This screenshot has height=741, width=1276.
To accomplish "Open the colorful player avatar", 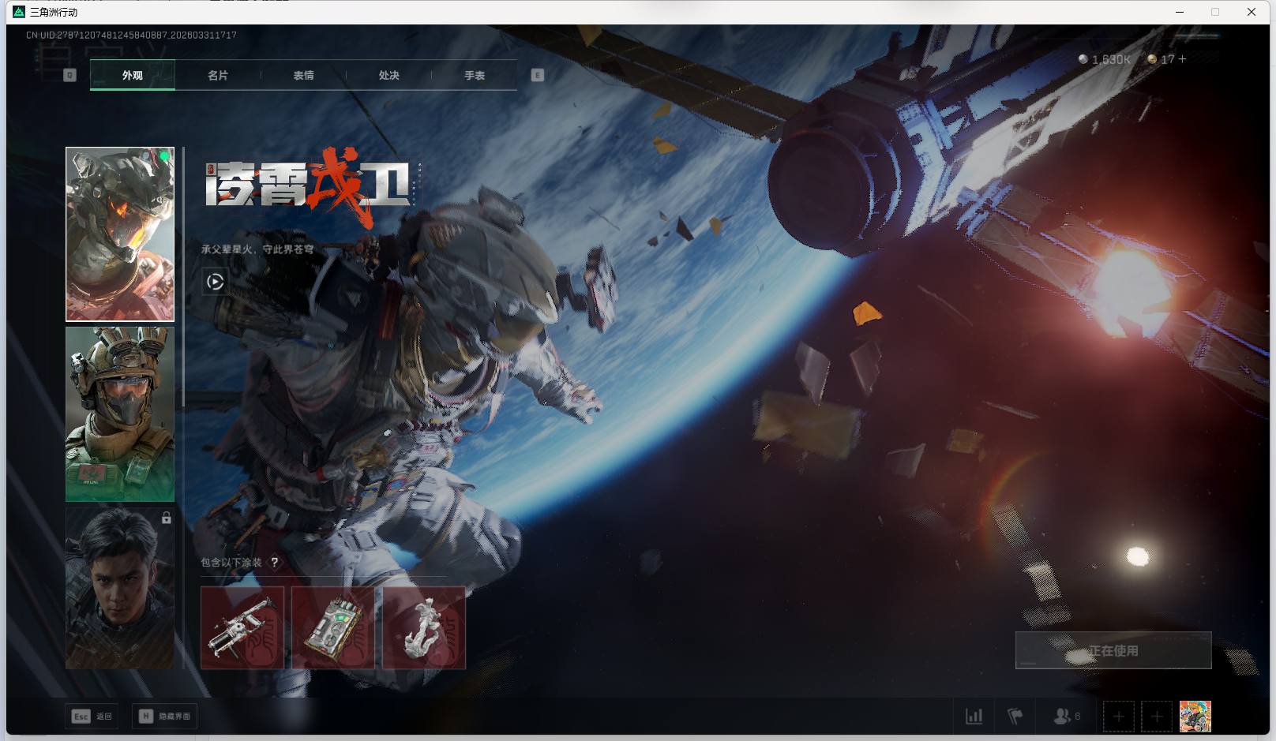I will coord(1195,717).
